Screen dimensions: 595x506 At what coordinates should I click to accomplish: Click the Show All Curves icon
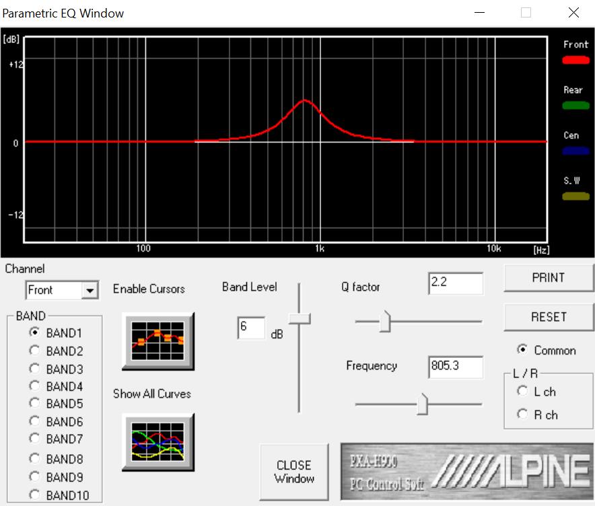[158, 442]
